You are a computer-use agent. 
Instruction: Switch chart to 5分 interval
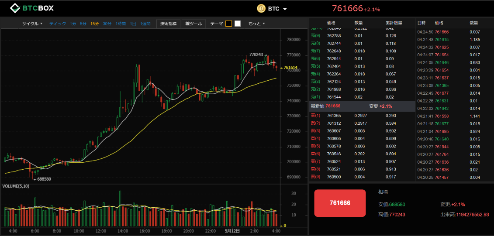pyautogui.click(x=83, y=24)
